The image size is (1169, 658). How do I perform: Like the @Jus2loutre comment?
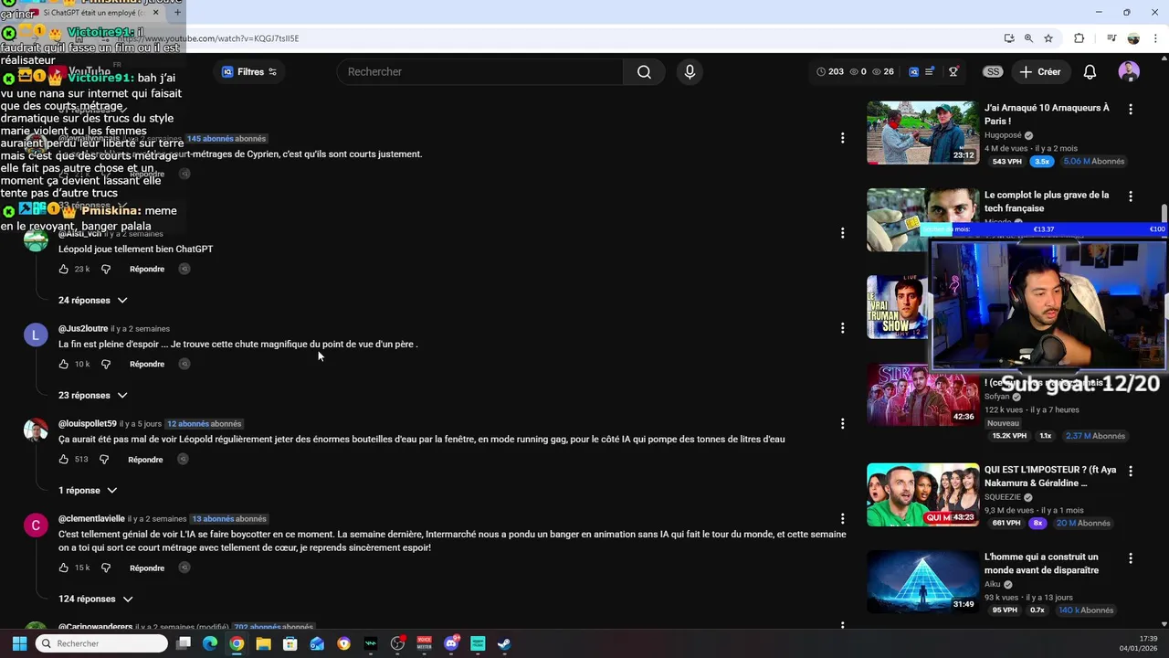click(63, 365)
